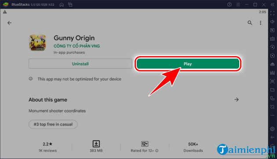Screen dimensions: 277x159
Task: Toggle fullscreen from the side toolbar
Action: coord(272,13)
